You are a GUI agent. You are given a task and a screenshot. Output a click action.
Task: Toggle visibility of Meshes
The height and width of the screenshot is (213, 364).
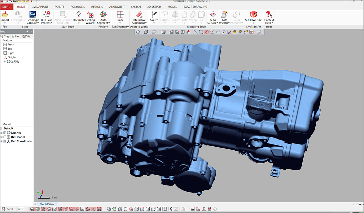pos(5,133)
